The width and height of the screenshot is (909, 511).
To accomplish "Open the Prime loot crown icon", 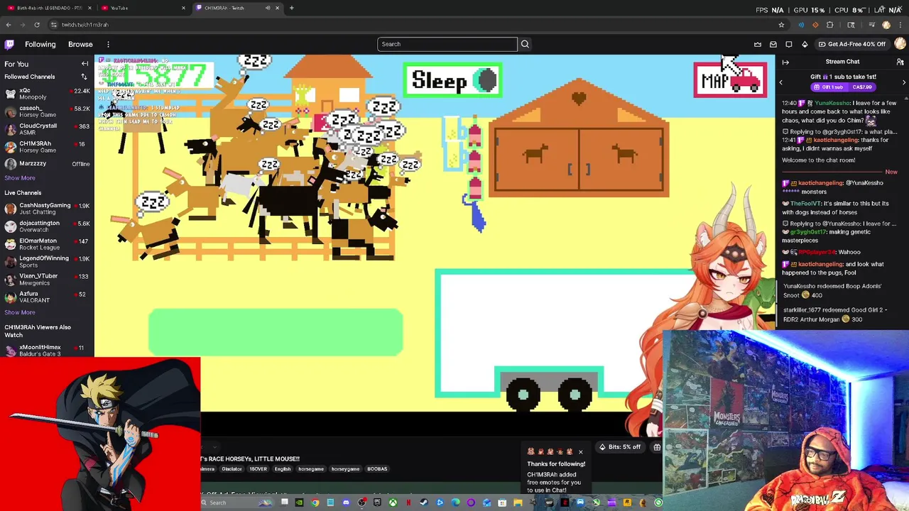I will coord(758,44).
